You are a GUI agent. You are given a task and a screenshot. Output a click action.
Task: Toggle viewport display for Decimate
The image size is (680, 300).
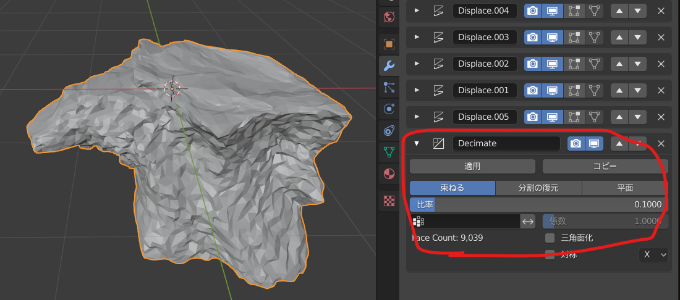coord(594,143)
